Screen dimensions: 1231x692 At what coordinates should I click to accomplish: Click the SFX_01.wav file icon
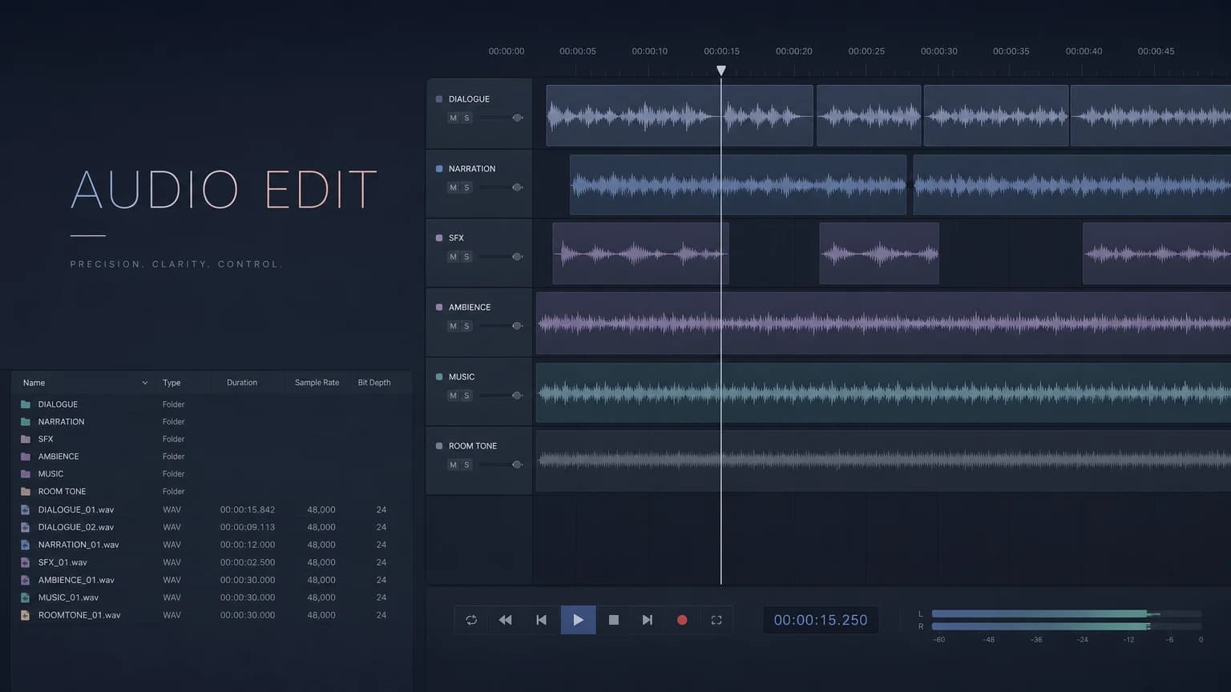point(26,562)
